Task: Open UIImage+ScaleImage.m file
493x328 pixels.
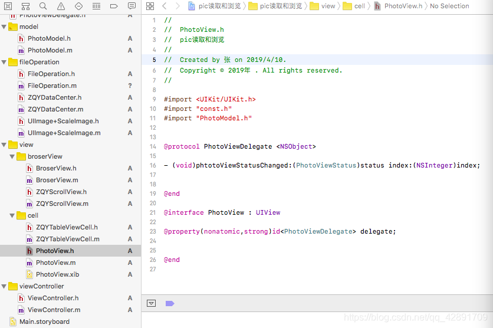Action: click(x=64, y=133)
